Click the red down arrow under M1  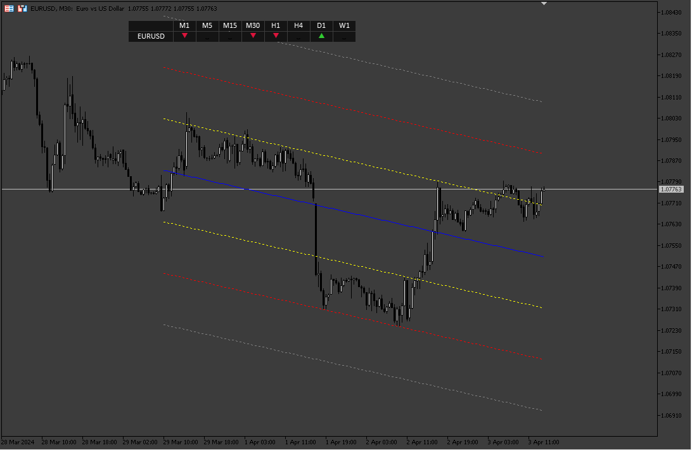pos(184,35)
